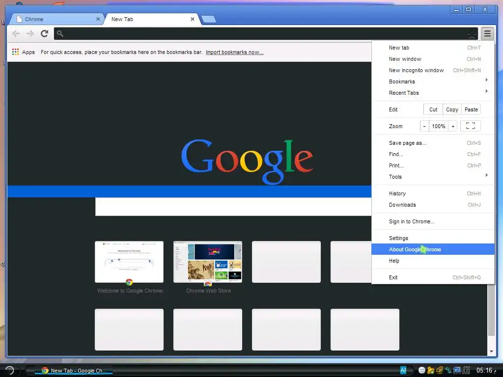Image resolution: width=503 pixels, height=377 pixels.
Task: Click the browser Back arrow
Action: pyautogui.click(x=16, y=33)
